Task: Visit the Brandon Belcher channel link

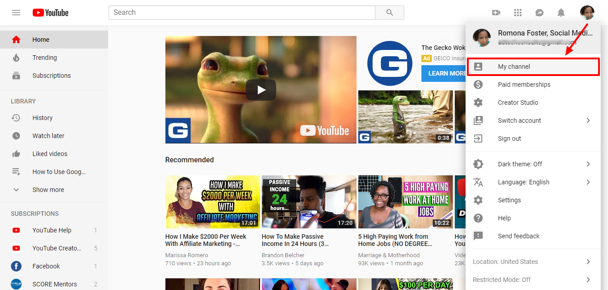Action: [x=283, y=255]
